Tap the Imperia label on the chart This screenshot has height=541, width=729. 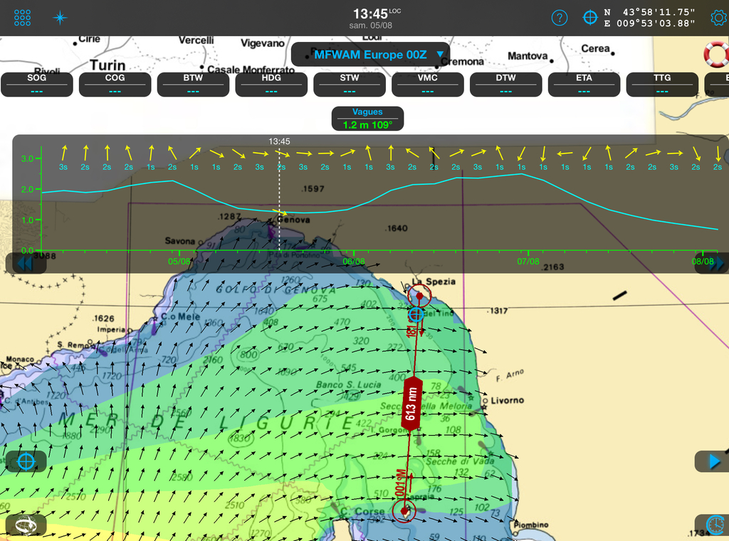click(x=110, y=329)
